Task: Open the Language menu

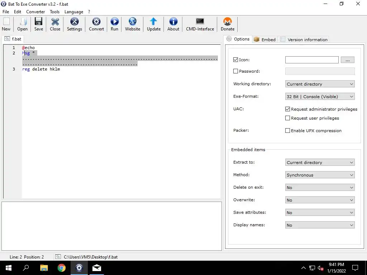Action: [x=74, y=12]
